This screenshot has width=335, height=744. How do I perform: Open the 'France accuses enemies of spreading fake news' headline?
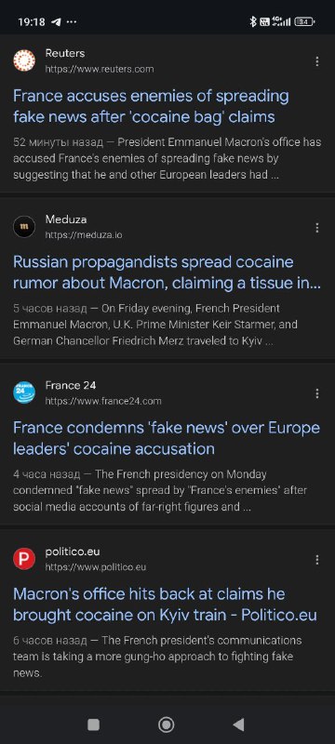pyautogui.click(x=151, y=106)
